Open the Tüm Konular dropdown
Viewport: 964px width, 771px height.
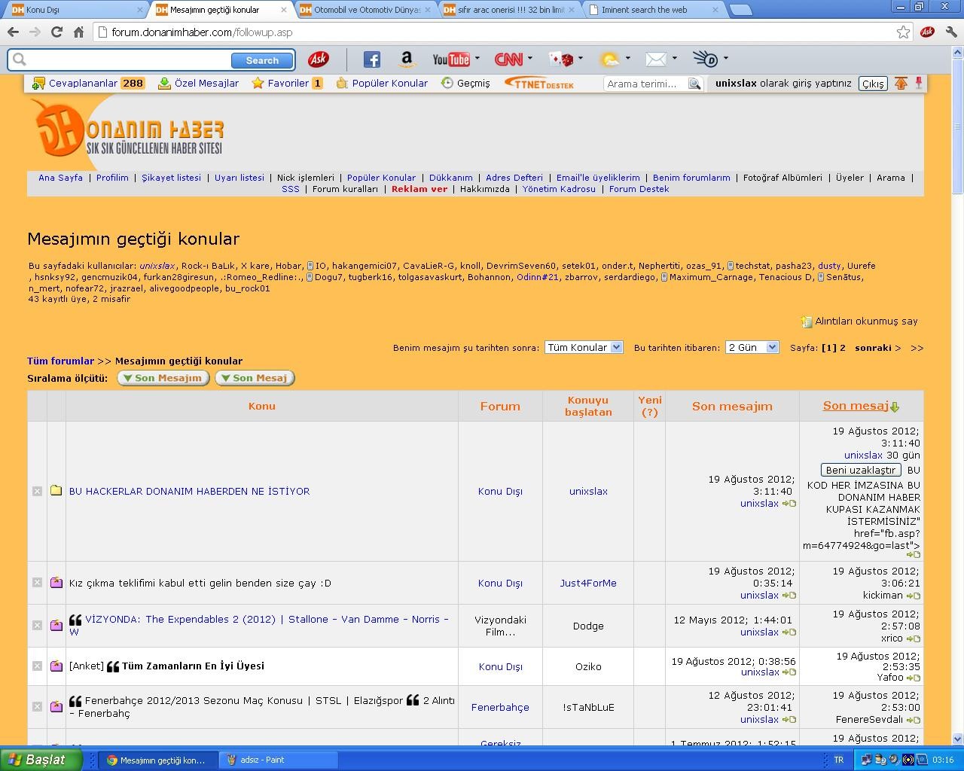[584, 347]
